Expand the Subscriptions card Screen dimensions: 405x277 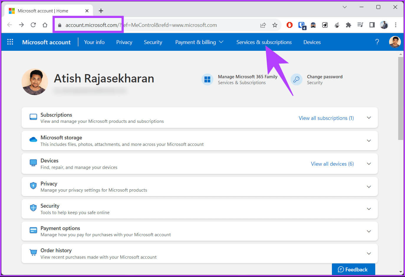[x=369, y=118]
